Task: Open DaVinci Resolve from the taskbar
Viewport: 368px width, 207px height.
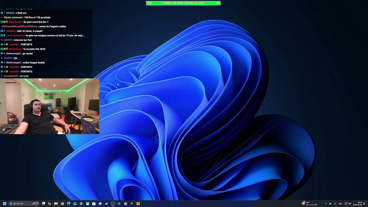Action: point(119,204)
